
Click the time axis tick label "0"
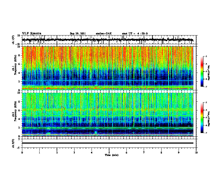pos(22,153)
